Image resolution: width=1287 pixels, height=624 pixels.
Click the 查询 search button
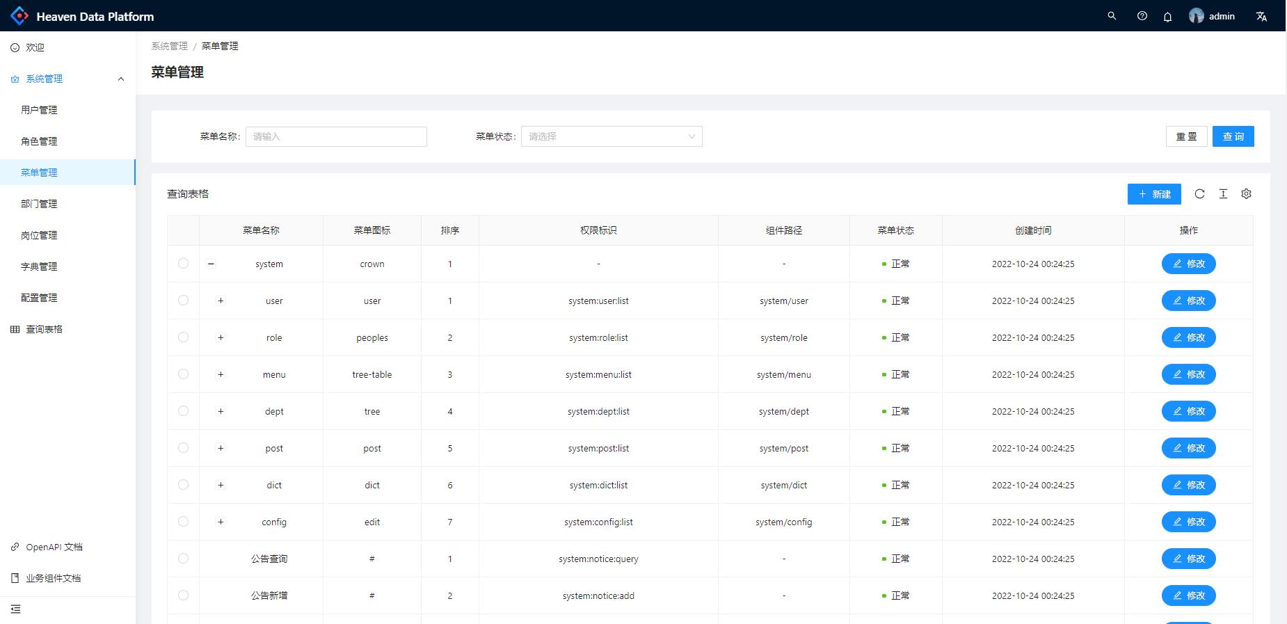click(1233, 136)
